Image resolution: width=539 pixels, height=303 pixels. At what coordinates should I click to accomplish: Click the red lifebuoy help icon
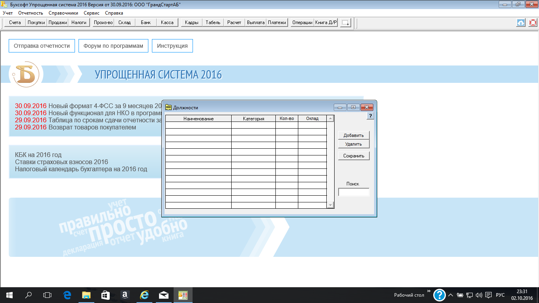(533, 22)
